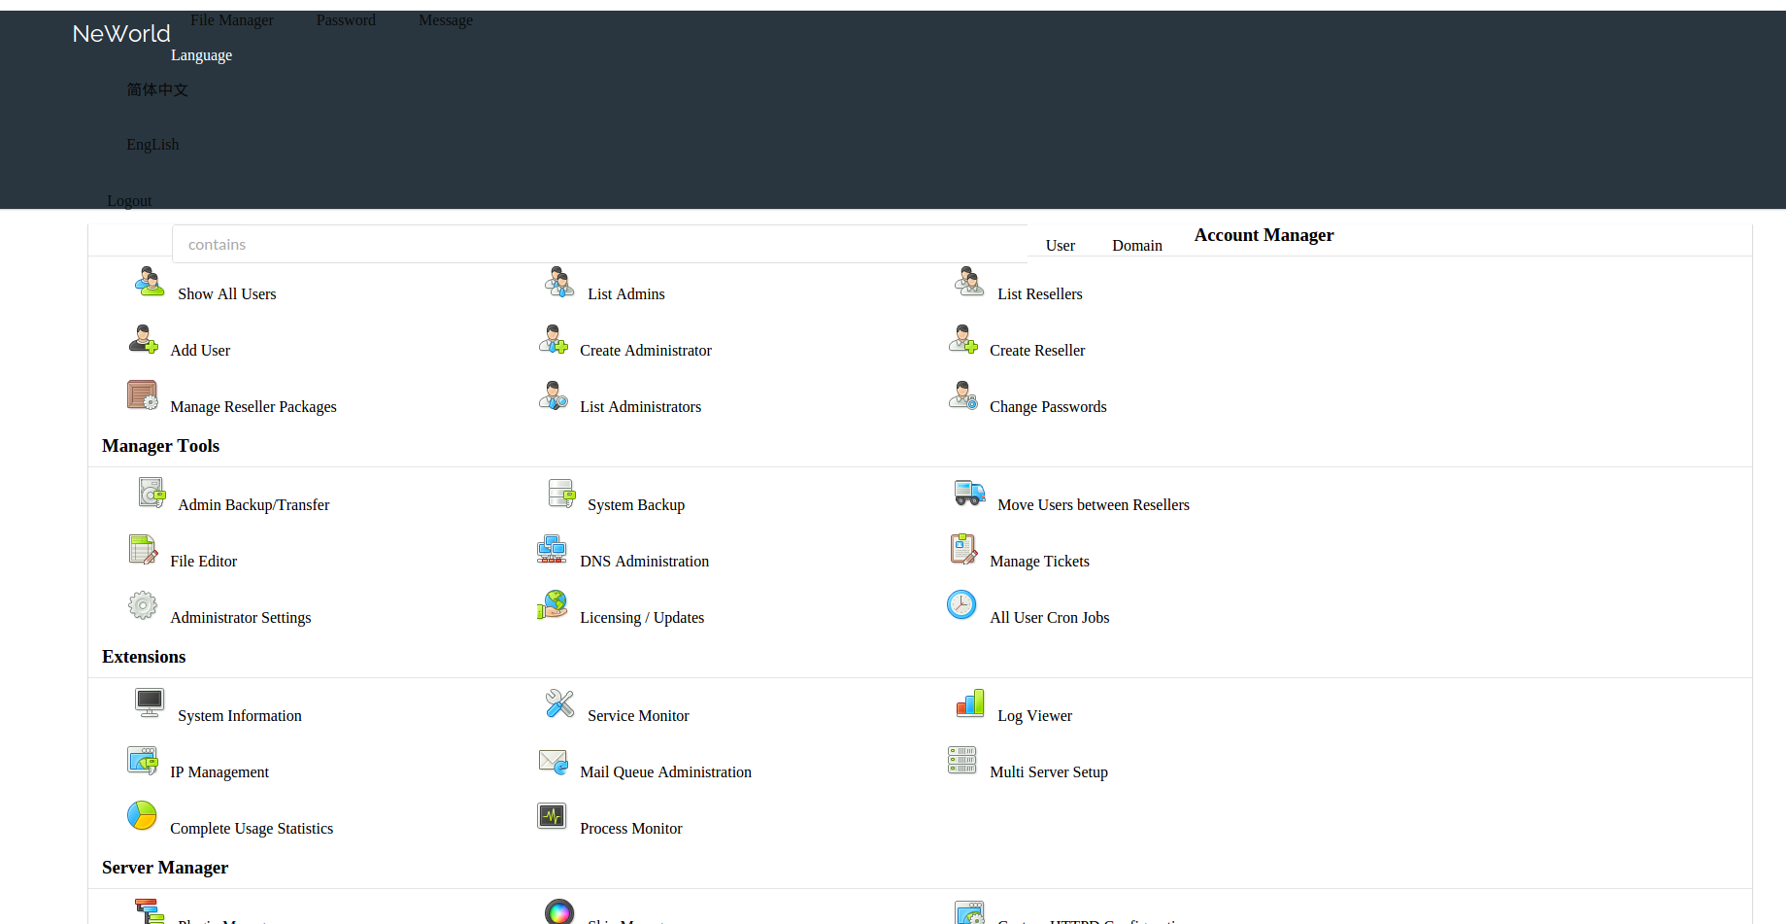Click the Logout link

(129, 201)
